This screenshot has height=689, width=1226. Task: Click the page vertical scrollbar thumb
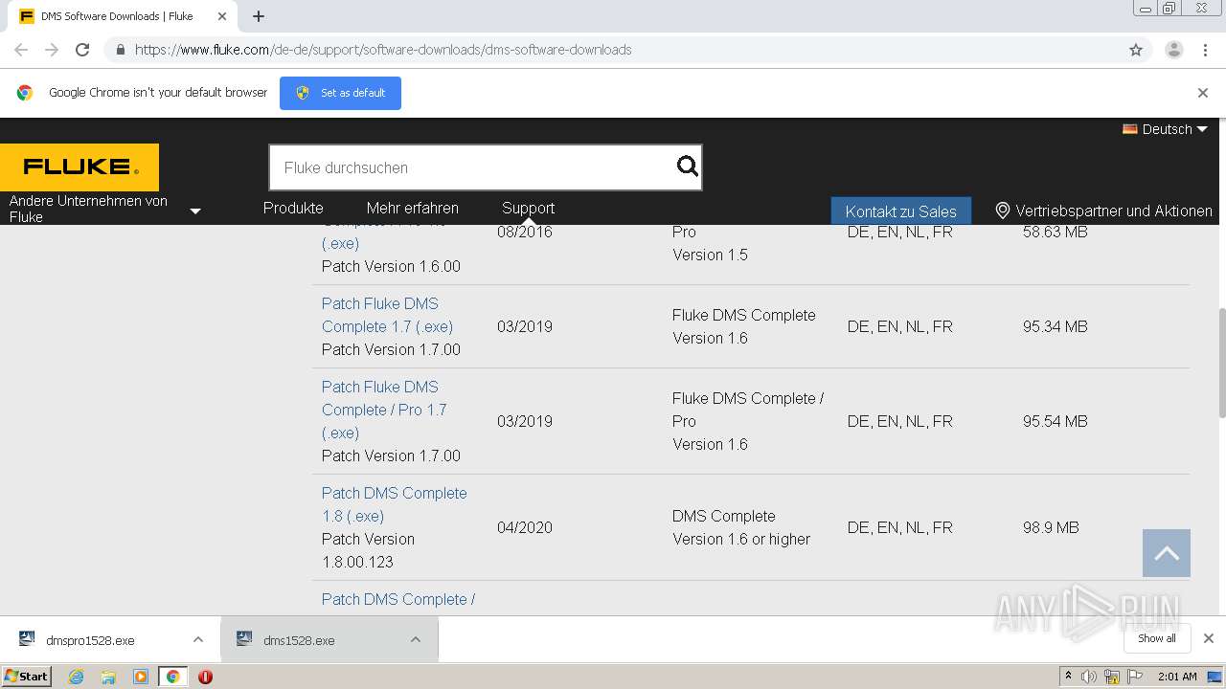tap(1221, 362)
